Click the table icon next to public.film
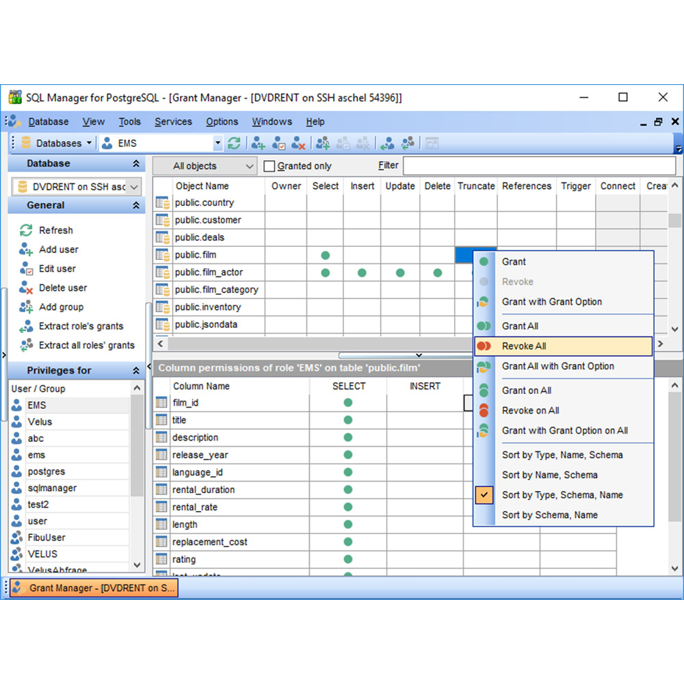The image size is (684, 684). click(x=163, y=254)
